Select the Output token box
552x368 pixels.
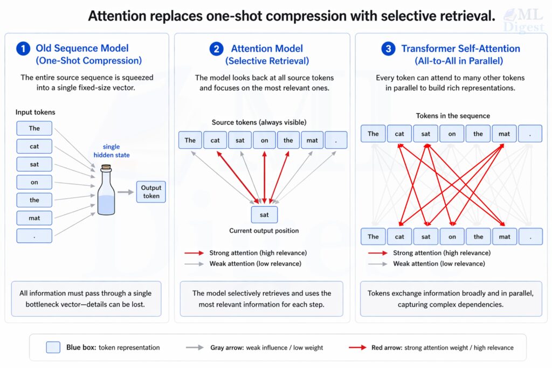[x=151, y=192]
